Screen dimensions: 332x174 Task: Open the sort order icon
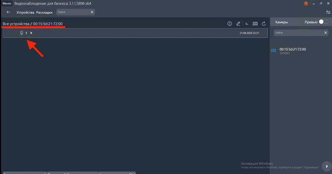pyautogui.click(x=246, y=24)
